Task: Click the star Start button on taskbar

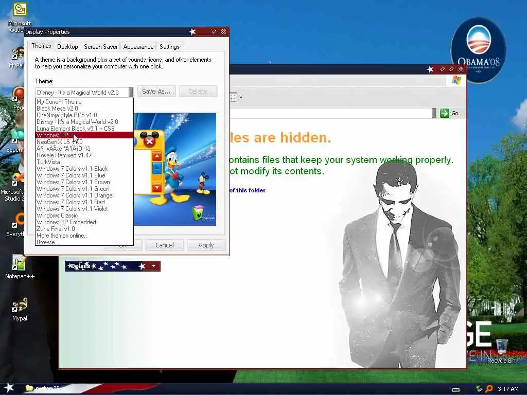Action: (9, 388)
